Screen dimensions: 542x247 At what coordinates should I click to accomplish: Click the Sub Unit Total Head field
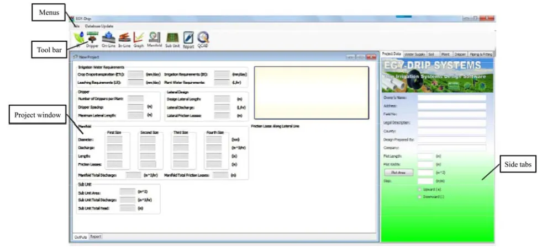[128, 208]
